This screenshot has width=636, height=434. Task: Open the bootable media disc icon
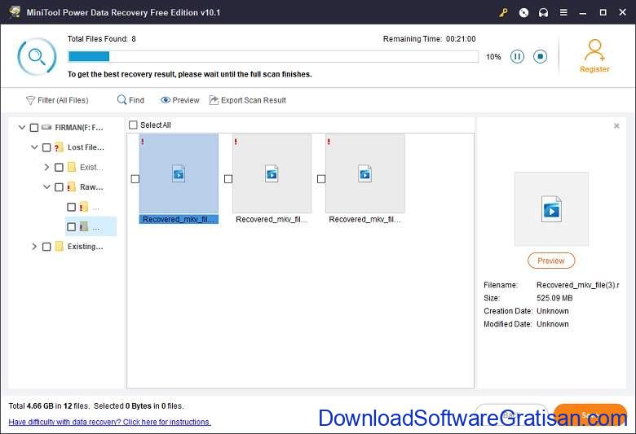523,12
